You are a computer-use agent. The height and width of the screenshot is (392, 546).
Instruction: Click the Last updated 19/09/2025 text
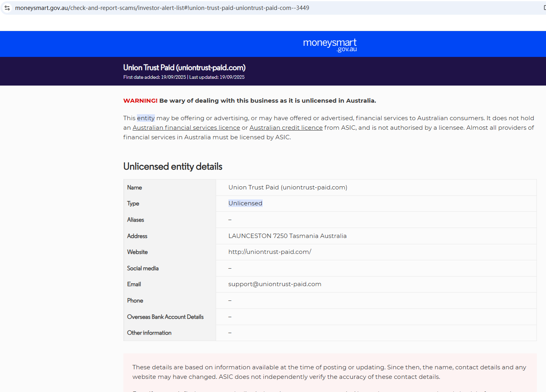(x=217, y=77)
